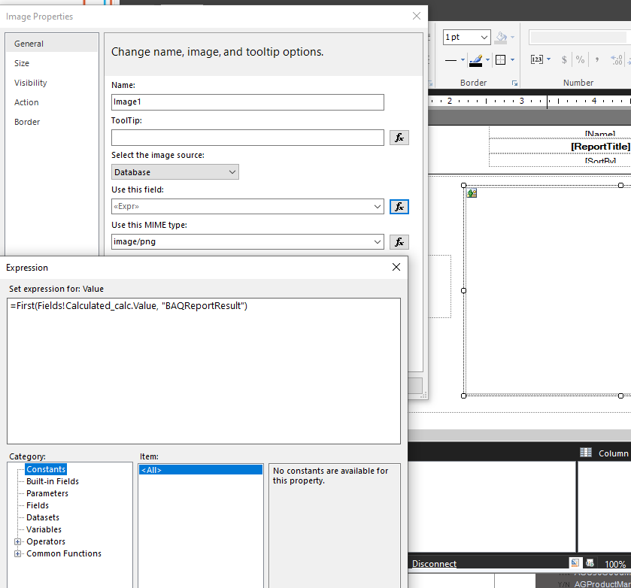Click the comma thousands separator icon

[597, 59]
